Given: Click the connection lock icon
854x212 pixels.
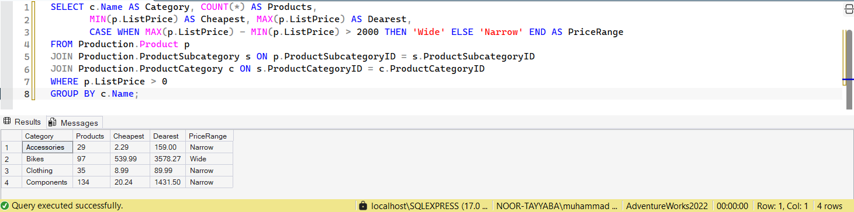Looking at the screenshot, I should 364,206.
